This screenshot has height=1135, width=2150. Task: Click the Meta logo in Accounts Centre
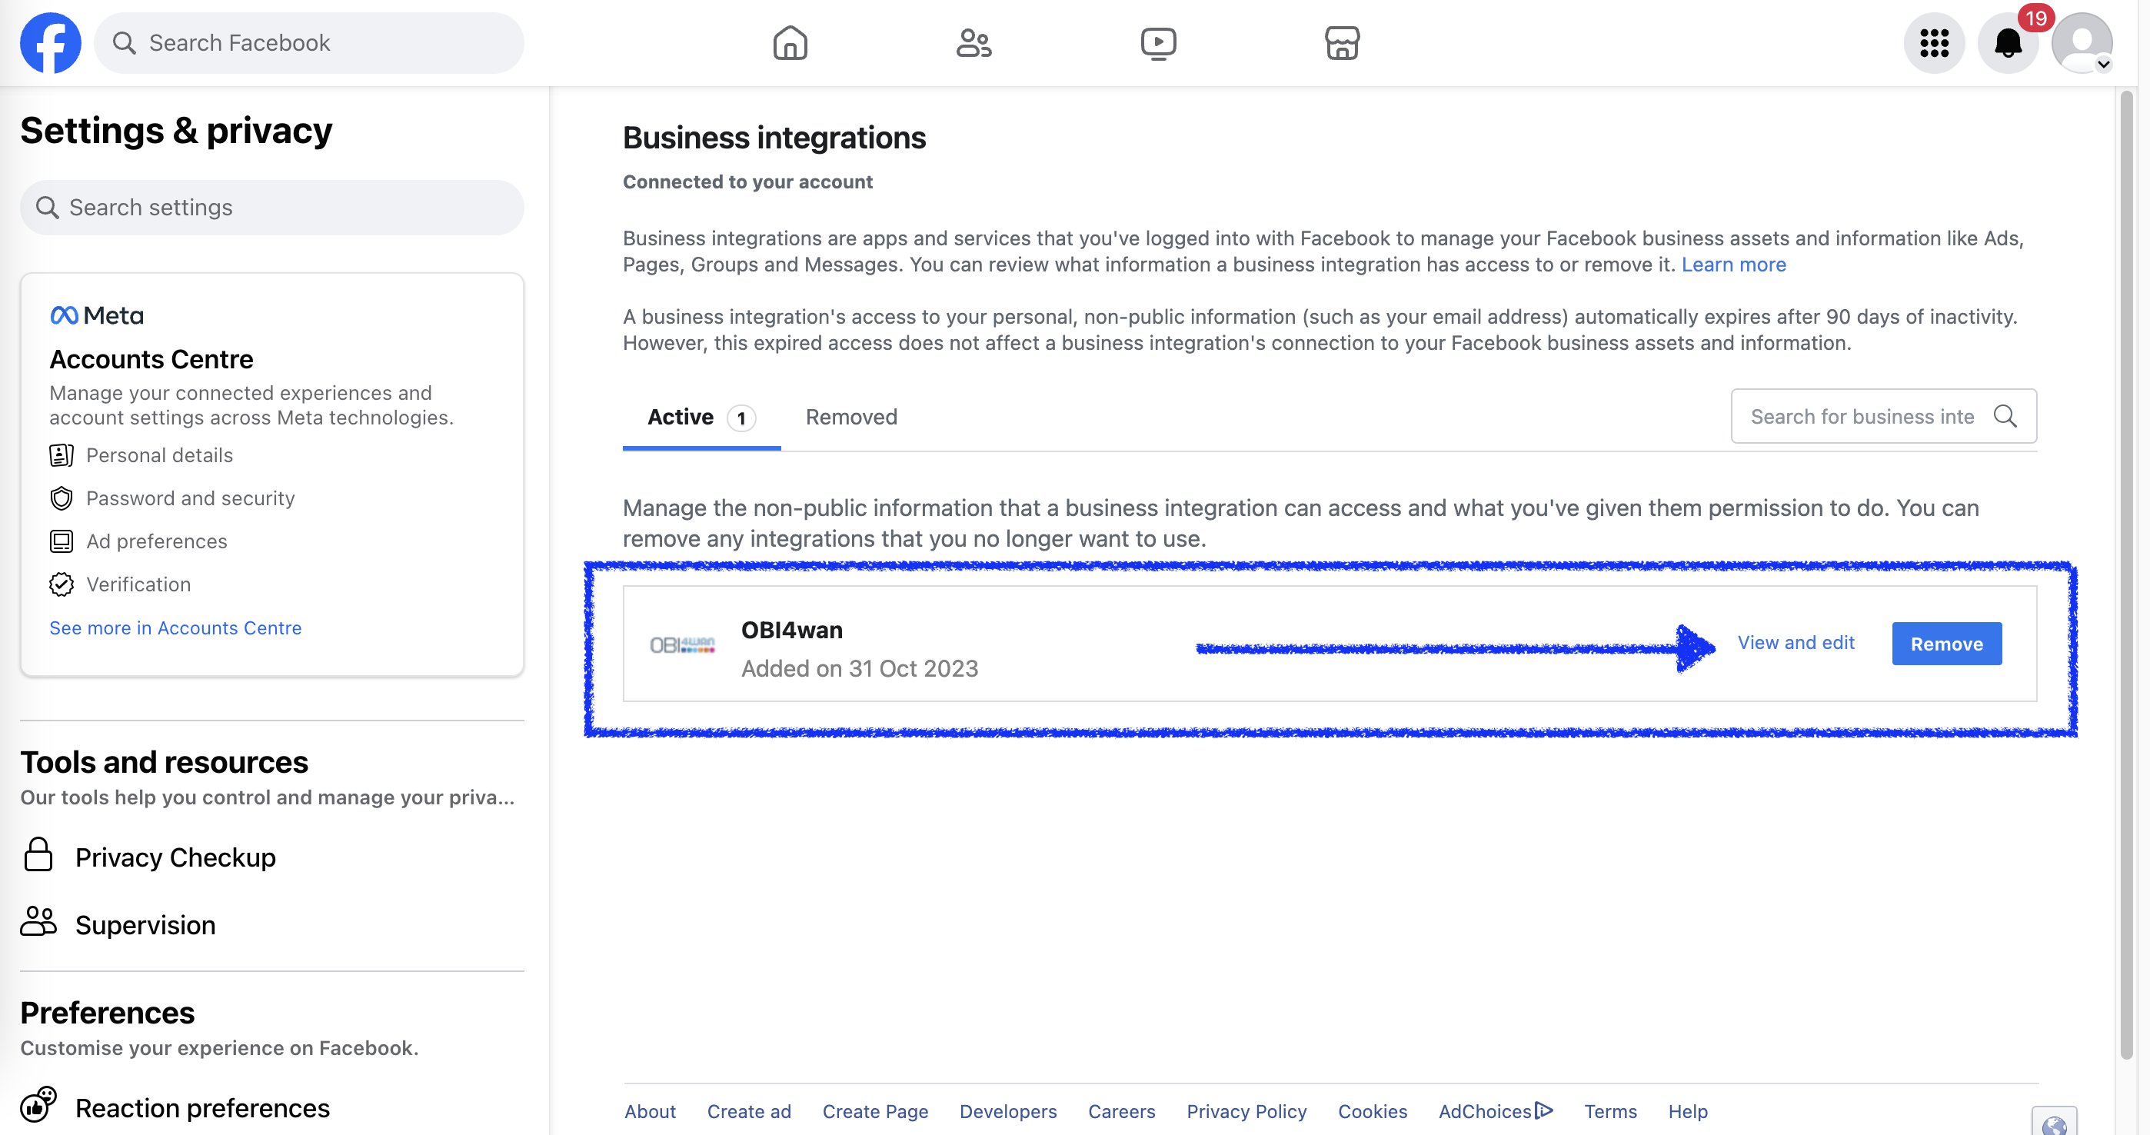pos(97,315)
